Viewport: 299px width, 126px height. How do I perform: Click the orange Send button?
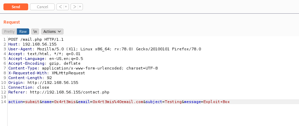click(16, 7)
